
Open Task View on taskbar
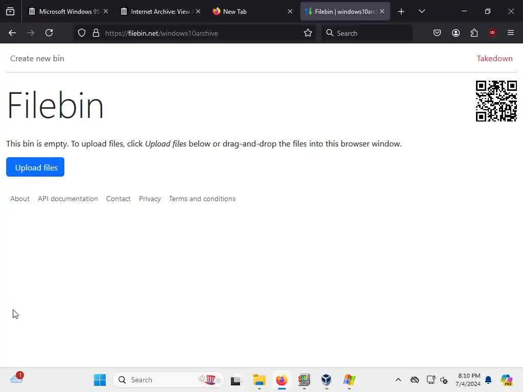coord(235,380)
